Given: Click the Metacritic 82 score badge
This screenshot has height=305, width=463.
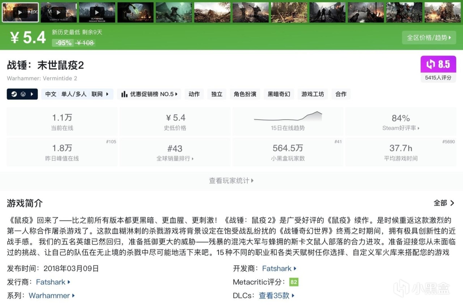Looking at the screenshot, I should 294,282.
